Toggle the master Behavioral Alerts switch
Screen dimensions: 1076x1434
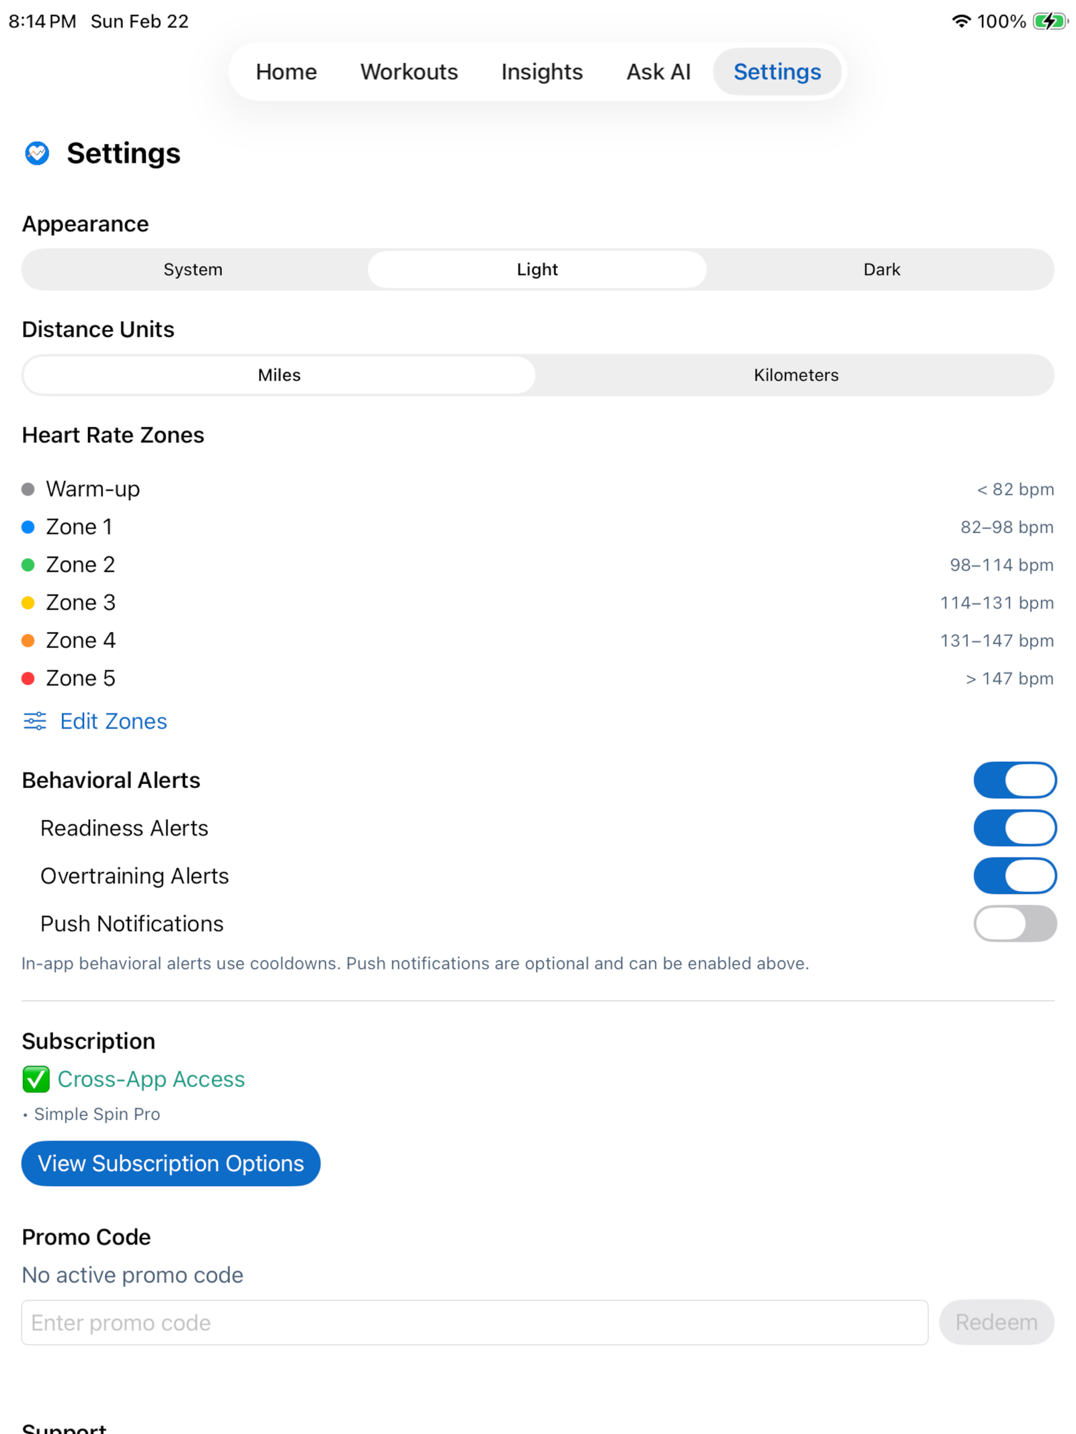1015,780
